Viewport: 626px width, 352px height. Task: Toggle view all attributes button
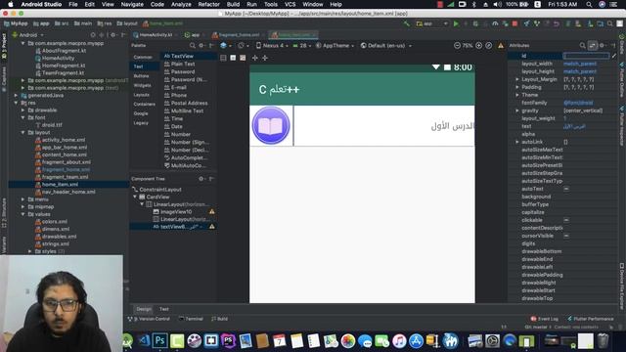tap(593, 46)
